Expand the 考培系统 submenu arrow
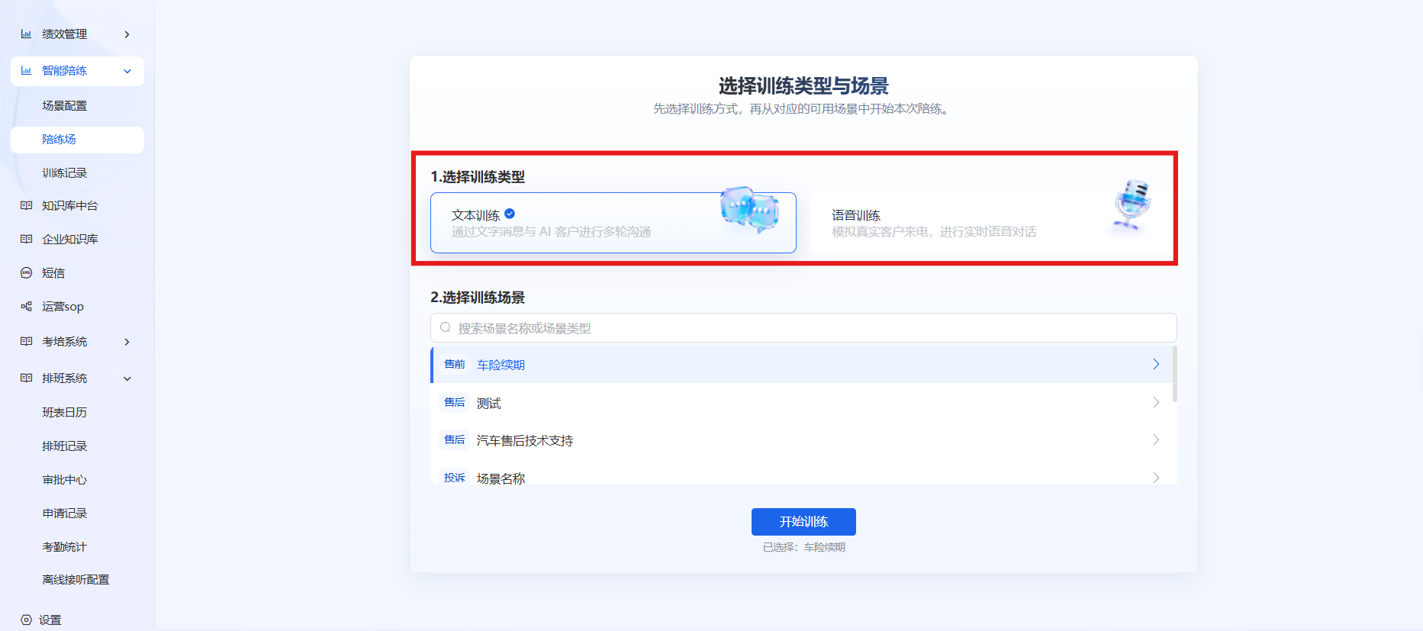The width and height of the screenshot is (1423, 631). (x=127, y=342)
